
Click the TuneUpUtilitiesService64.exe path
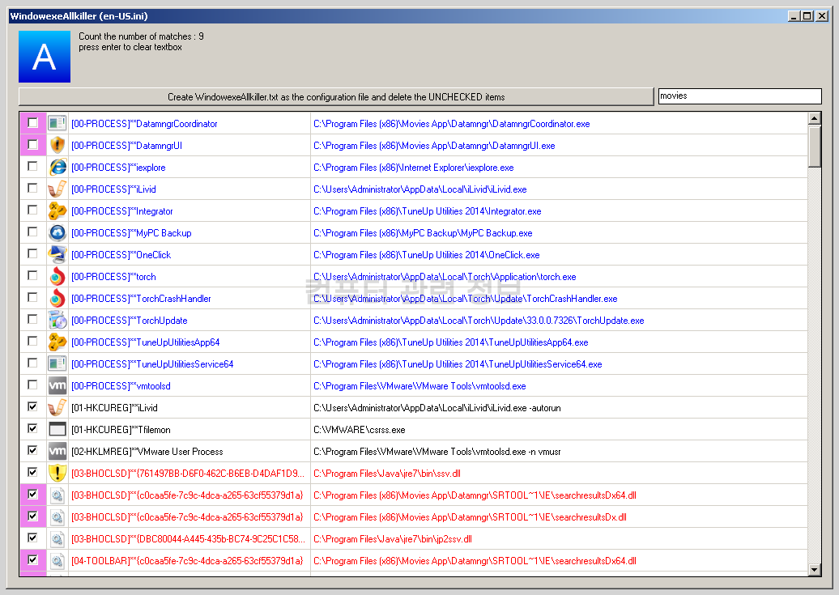pos(458,364)
